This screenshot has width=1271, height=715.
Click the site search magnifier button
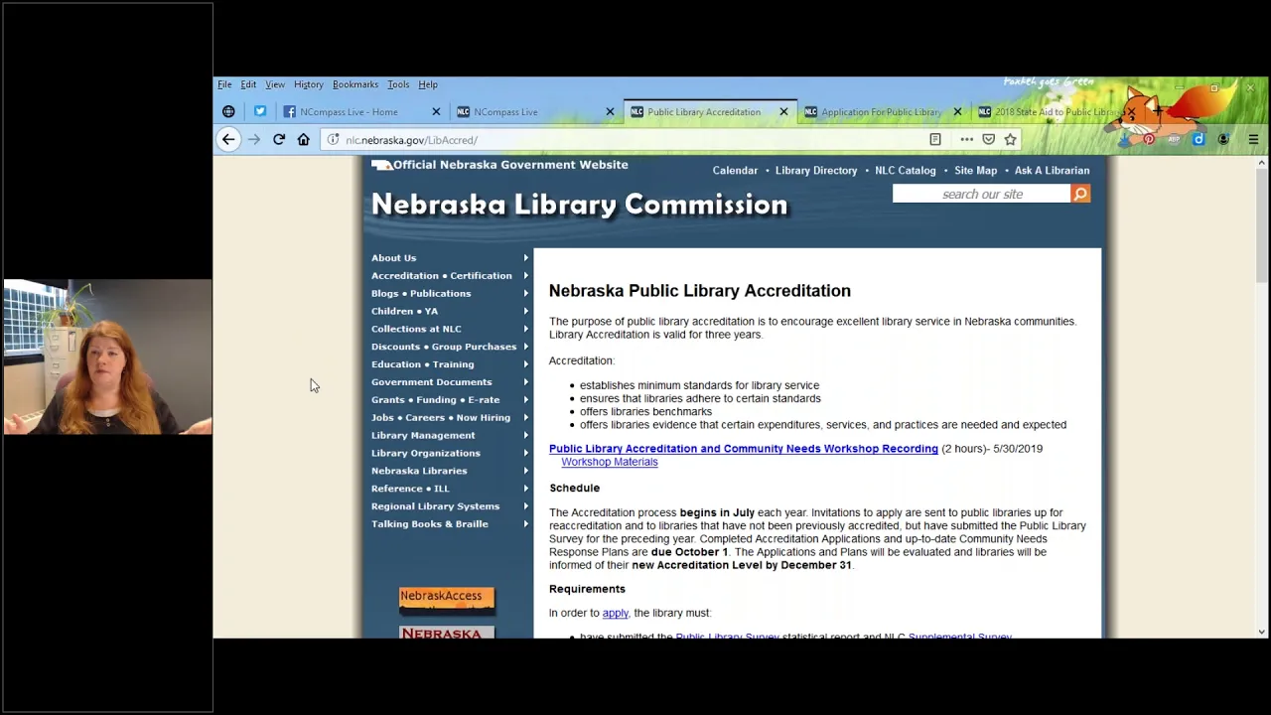(x=1080, y=194)
